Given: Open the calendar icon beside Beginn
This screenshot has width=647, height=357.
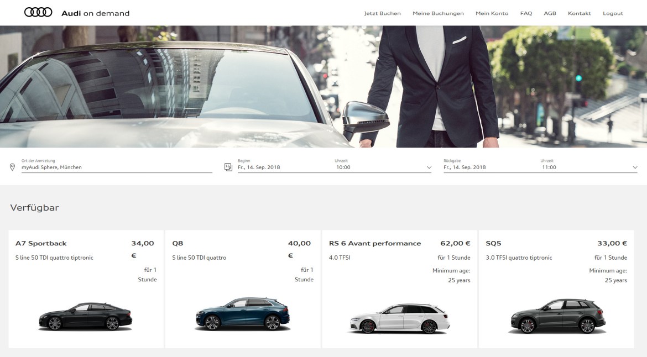Looking at the screenshot, I should pos(228,167).
